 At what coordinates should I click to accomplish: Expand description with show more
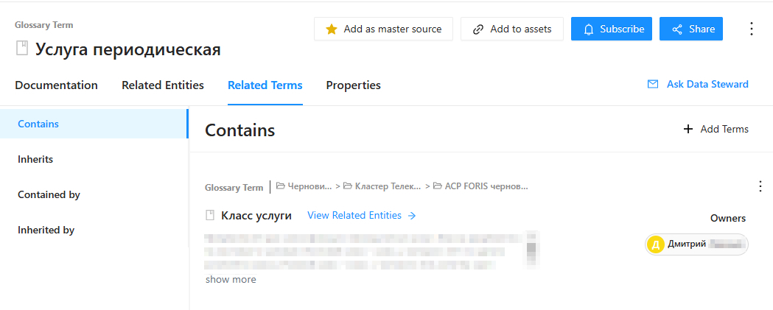231,280
